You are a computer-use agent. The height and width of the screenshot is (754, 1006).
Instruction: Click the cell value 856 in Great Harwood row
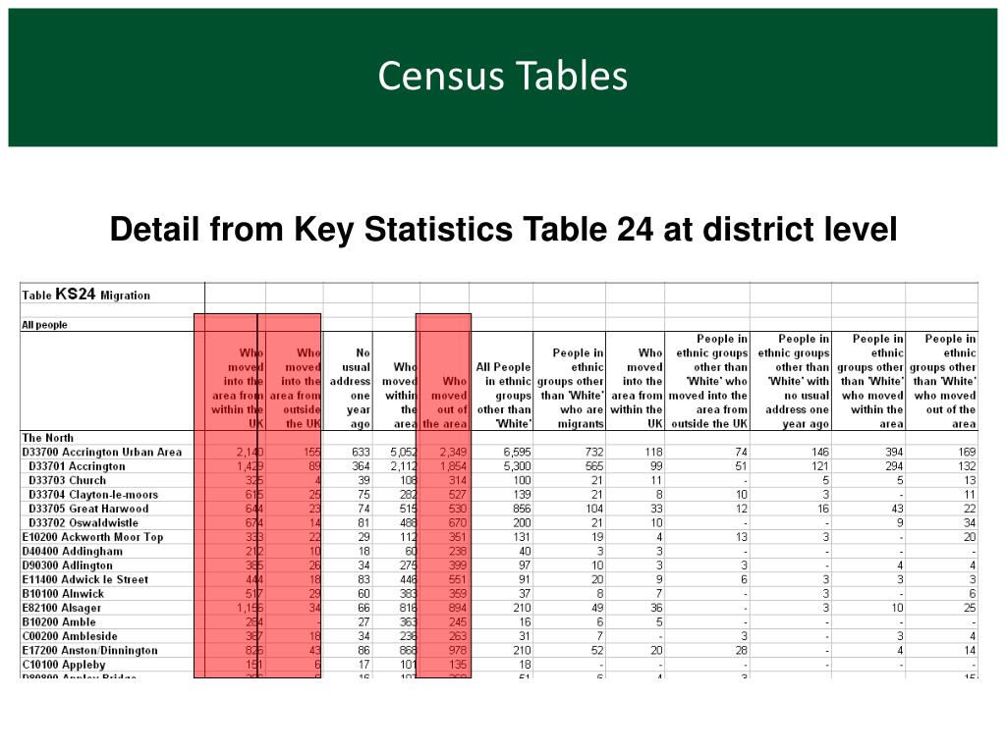tap(522, 509)
